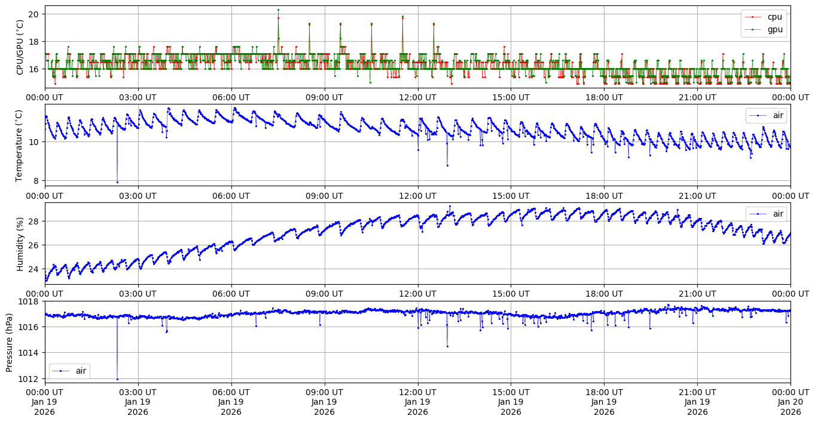The height and width of the screenshot is (422, 815).
Task: Select the 'Pressure (hPa)' y-axis label
Action: pos(10,341)
